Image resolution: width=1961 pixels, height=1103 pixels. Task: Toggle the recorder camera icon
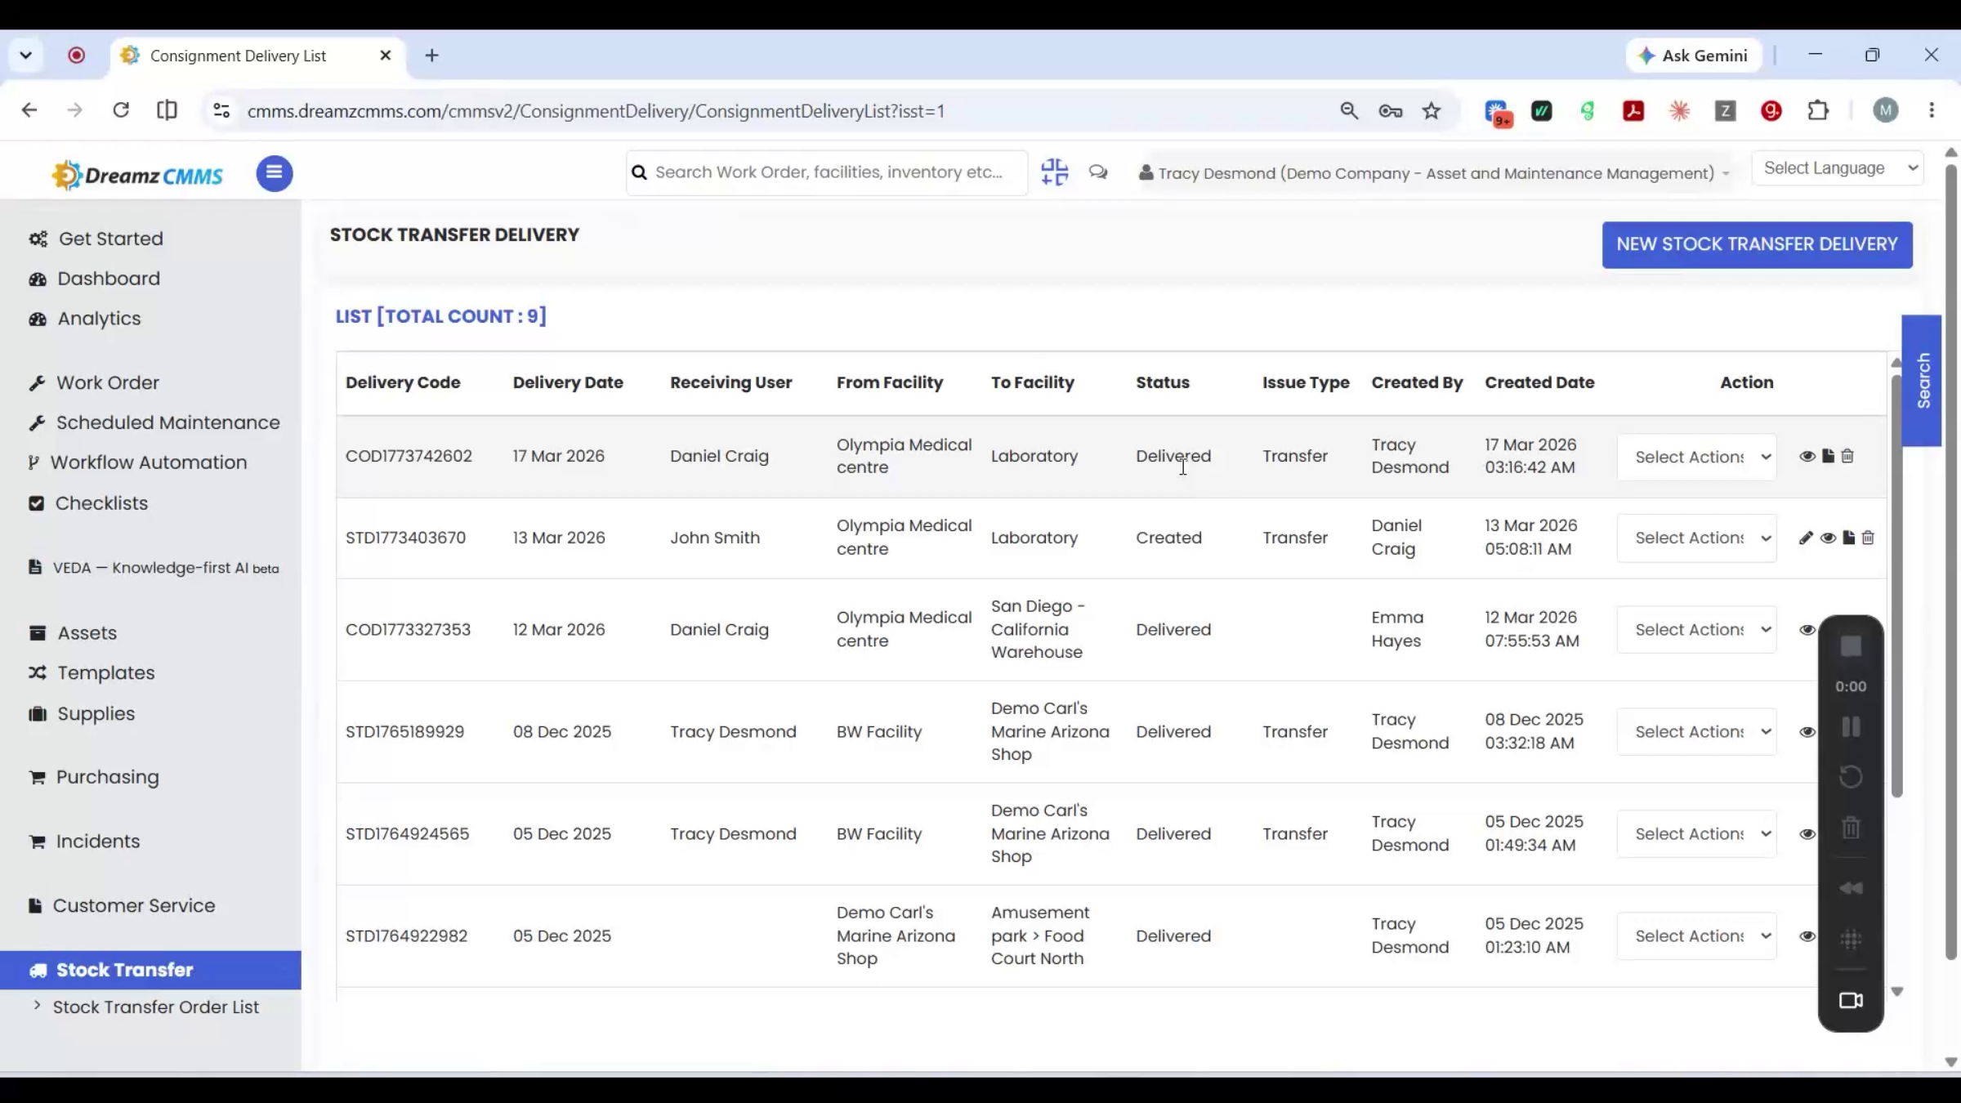tap(1851, 1001)
